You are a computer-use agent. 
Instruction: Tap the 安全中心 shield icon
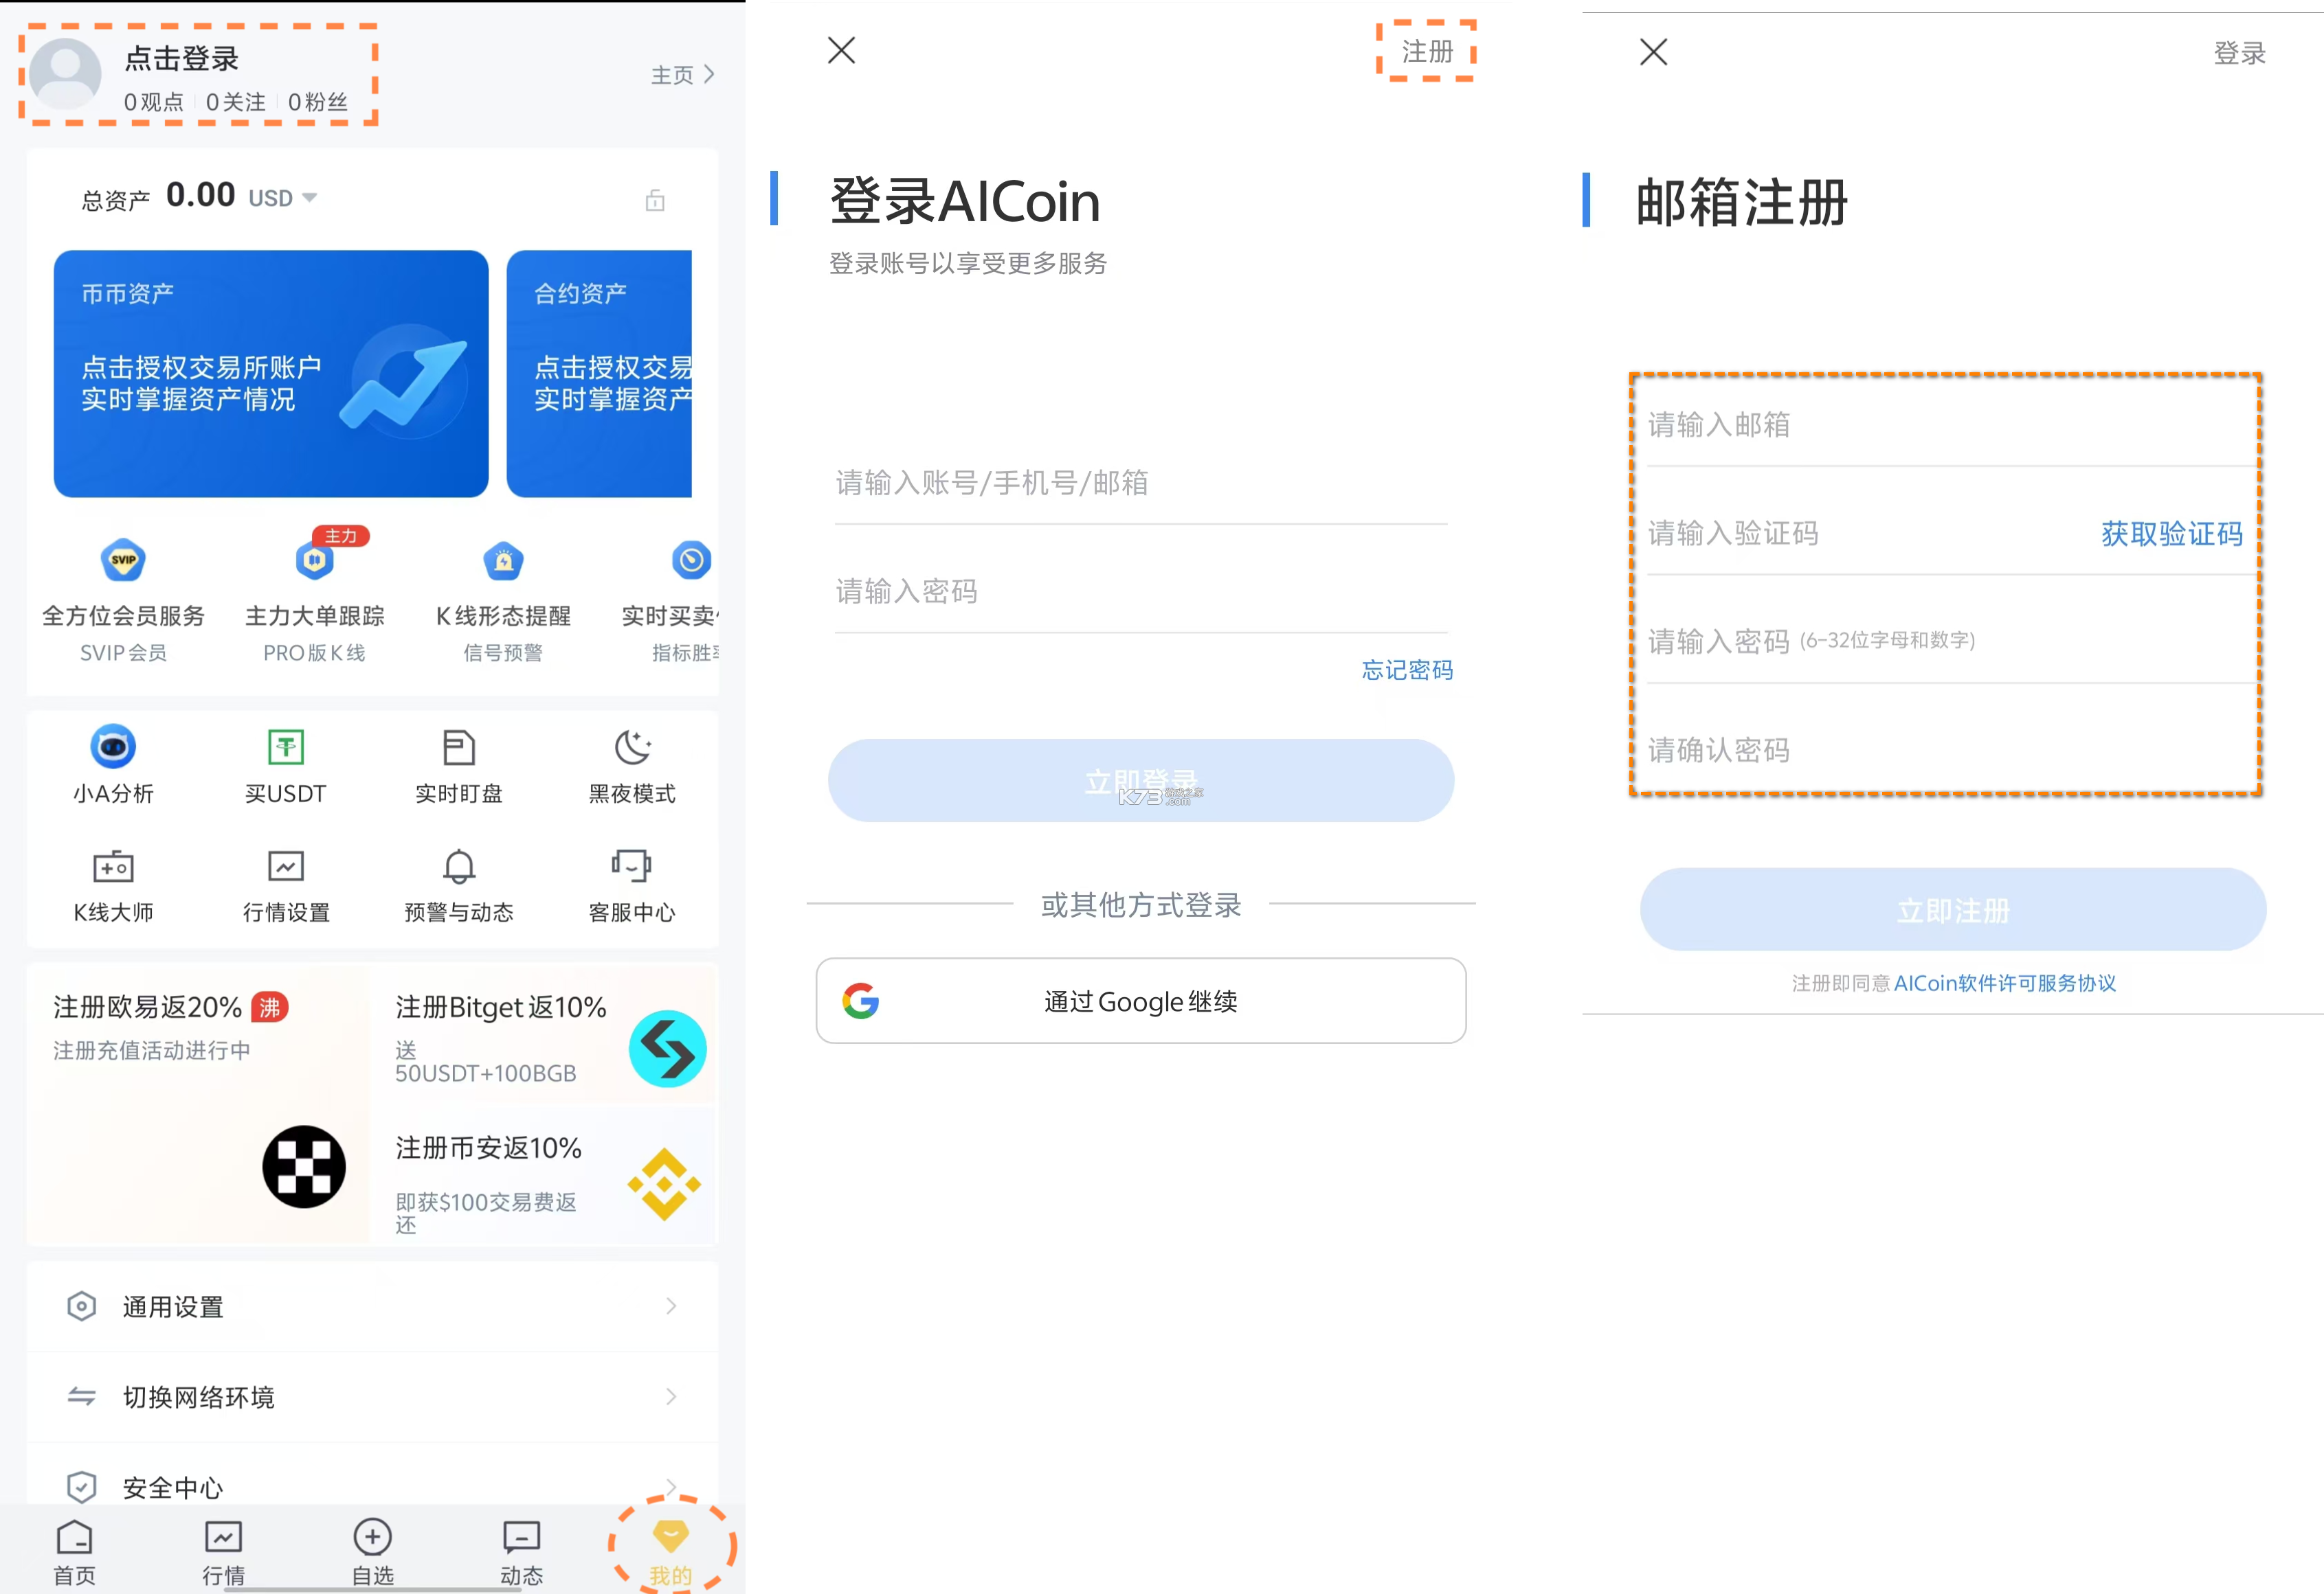81,1487
